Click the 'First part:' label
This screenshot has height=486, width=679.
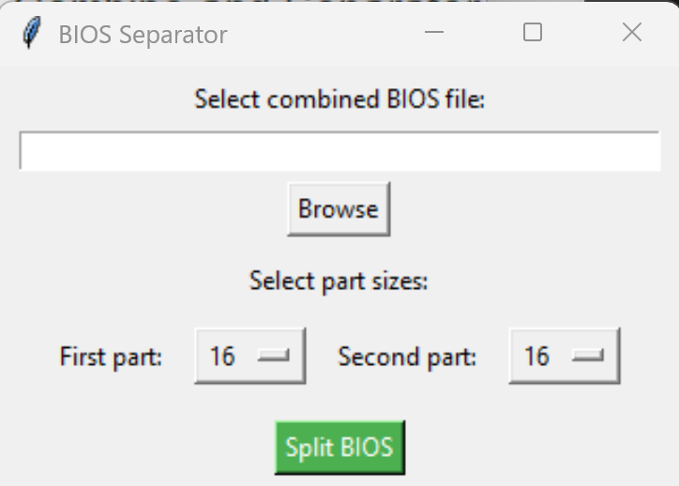tap(111, 357)
